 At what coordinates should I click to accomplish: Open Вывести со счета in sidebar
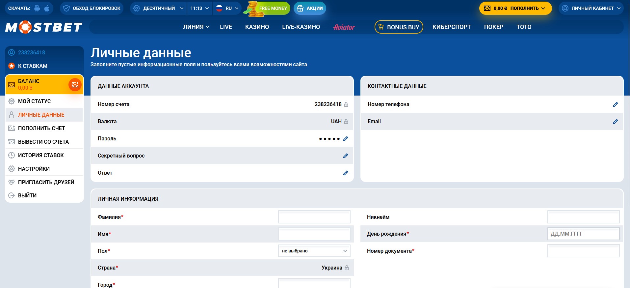click(44, 142)
